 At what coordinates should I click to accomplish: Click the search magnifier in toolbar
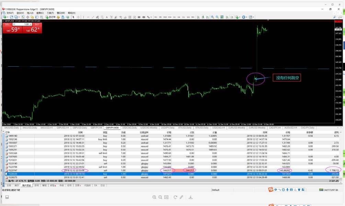coord(334,17)
